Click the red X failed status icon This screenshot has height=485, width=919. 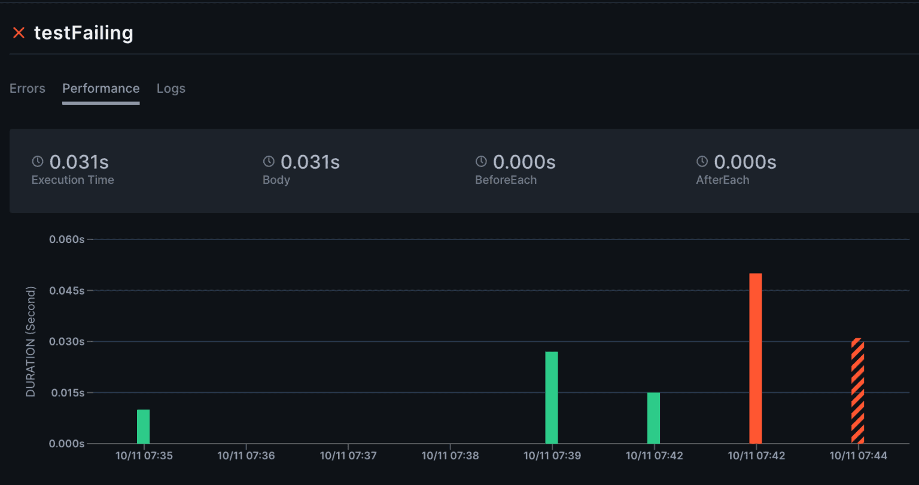(x=19, y=33)
